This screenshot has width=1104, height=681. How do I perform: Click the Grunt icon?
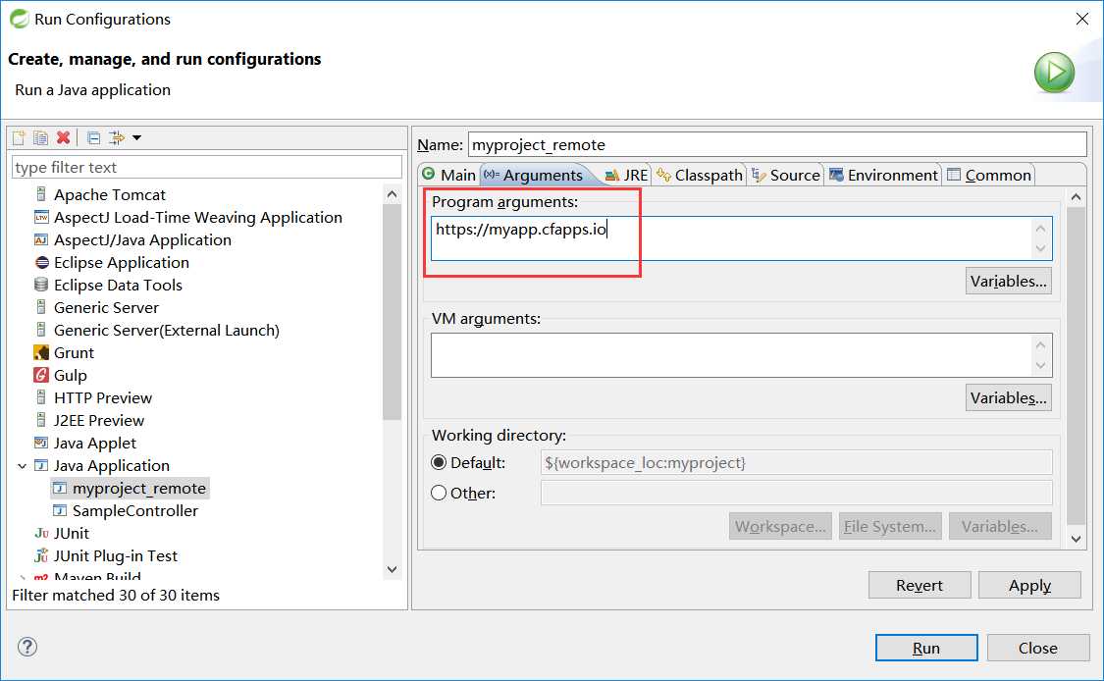click(x=41, y=352)
